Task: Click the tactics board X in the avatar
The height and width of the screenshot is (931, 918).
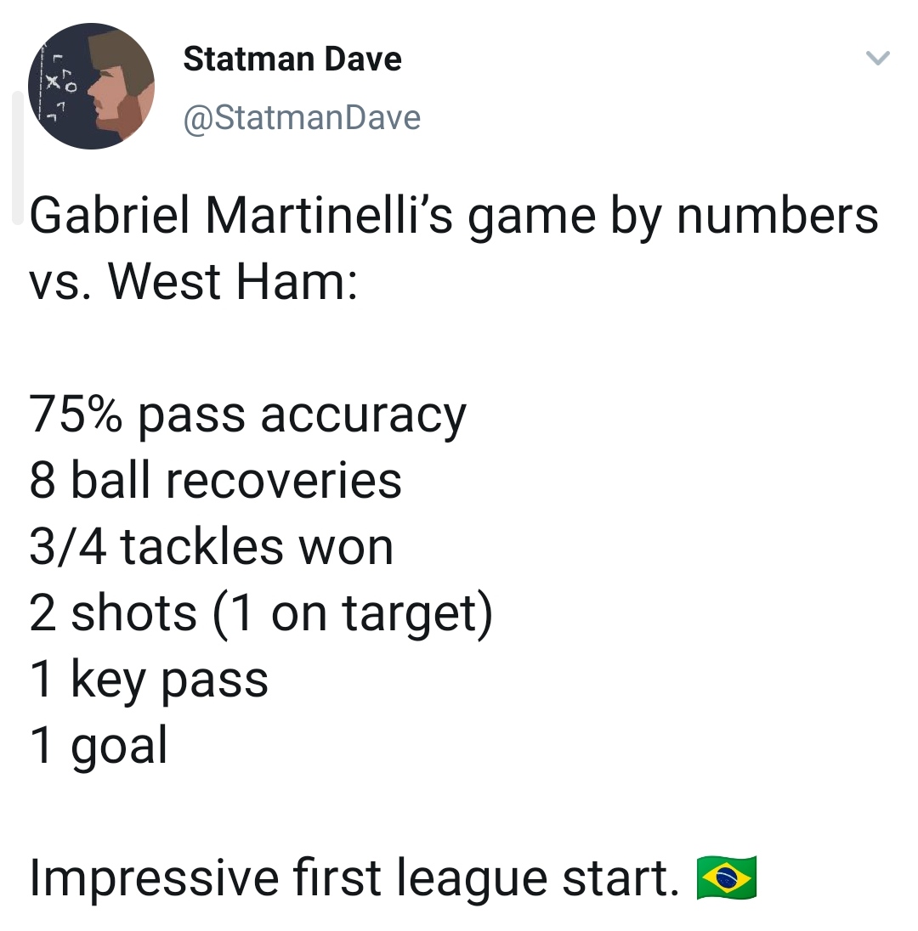Action: [x=54, y=82]
